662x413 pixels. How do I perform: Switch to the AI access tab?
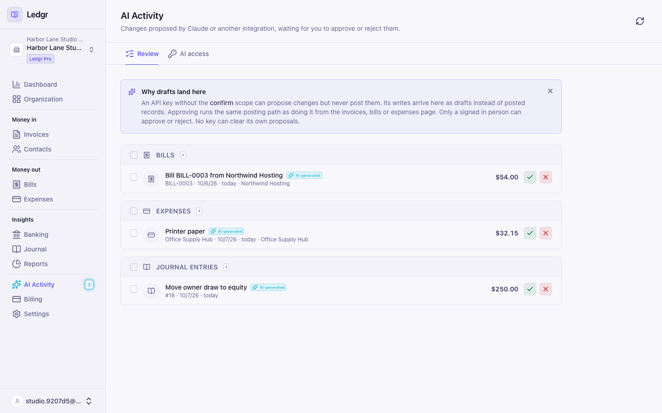pos(188,54)
